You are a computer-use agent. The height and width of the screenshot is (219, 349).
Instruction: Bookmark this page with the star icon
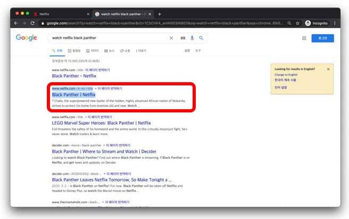point(297,23)
